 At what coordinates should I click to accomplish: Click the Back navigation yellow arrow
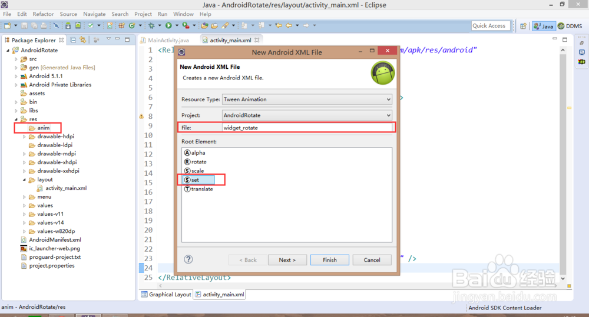289,25
